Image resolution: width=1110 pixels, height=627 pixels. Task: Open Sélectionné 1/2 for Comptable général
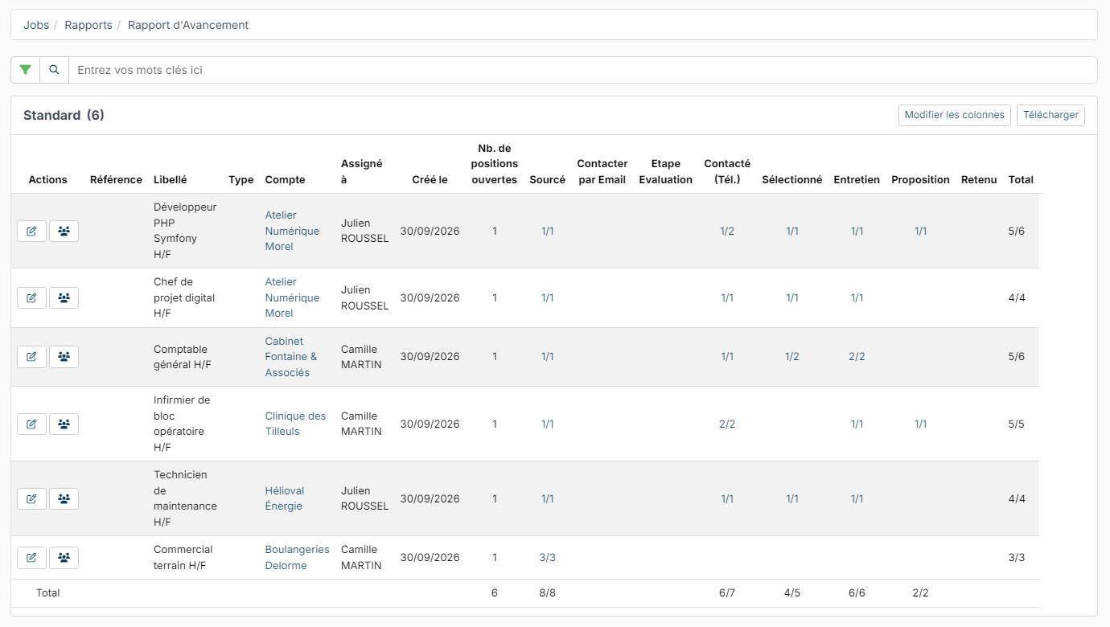(792, 357)
